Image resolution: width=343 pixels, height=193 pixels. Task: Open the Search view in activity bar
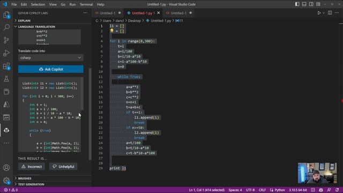(6, 27)
